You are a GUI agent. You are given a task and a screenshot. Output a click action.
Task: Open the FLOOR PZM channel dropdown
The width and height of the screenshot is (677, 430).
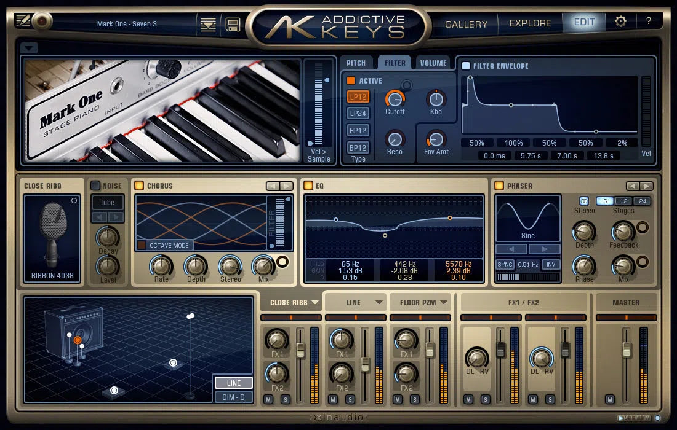point(420,302)
